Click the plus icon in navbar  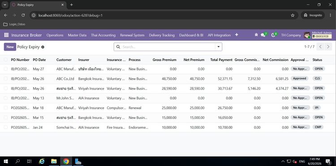(x=237, y=35)
